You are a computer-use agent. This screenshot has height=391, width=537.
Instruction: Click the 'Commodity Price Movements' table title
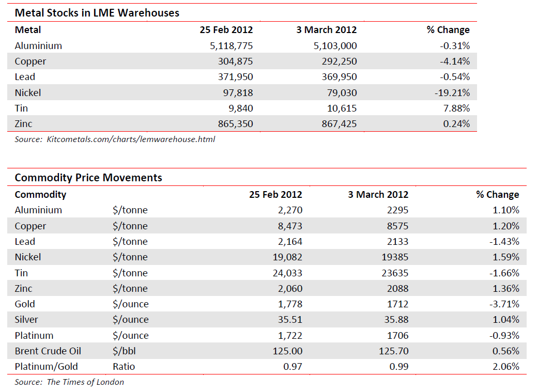[88, 178]
